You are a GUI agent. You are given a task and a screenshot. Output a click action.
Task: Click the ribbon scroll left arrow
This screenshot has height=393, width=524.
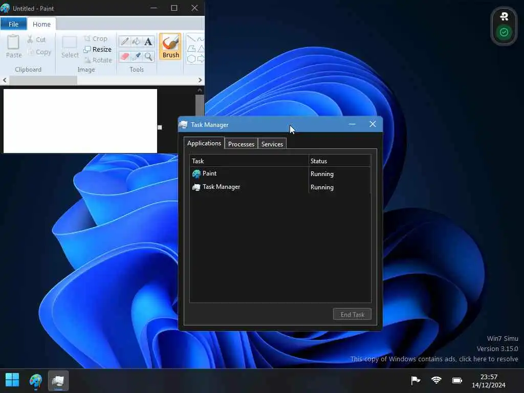click(5, 80)
